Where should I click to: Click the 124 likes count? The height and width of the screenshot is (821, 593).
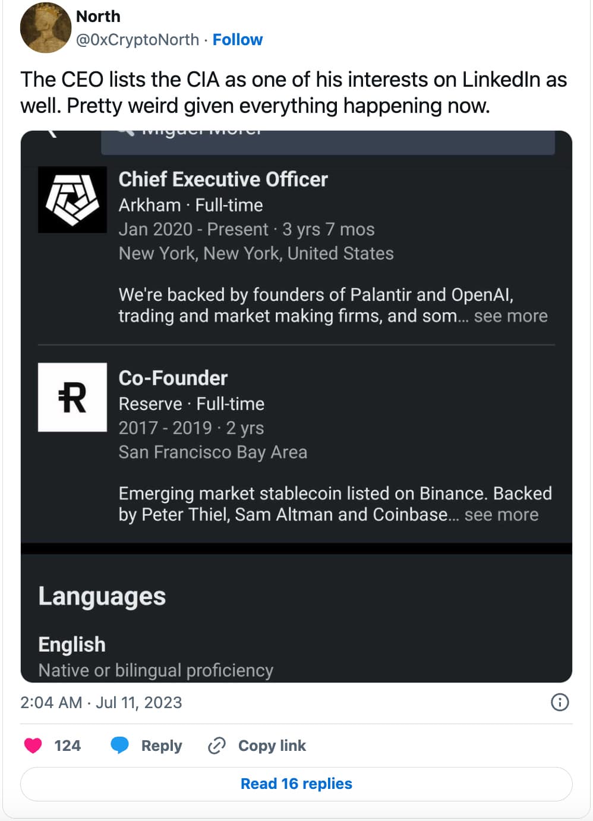[67, 746]
